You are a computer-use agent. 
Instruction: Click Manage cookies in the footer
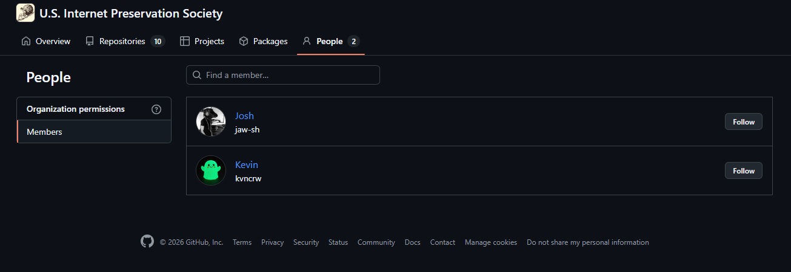490,242
